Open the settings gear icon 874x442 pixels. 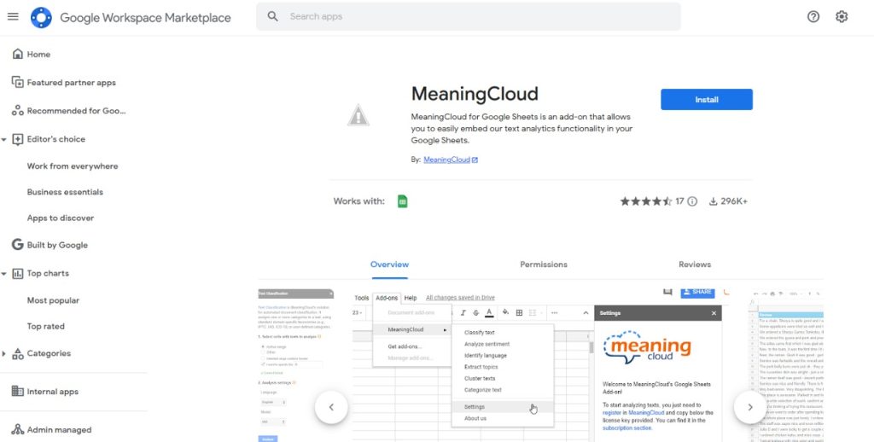(842, 17)
